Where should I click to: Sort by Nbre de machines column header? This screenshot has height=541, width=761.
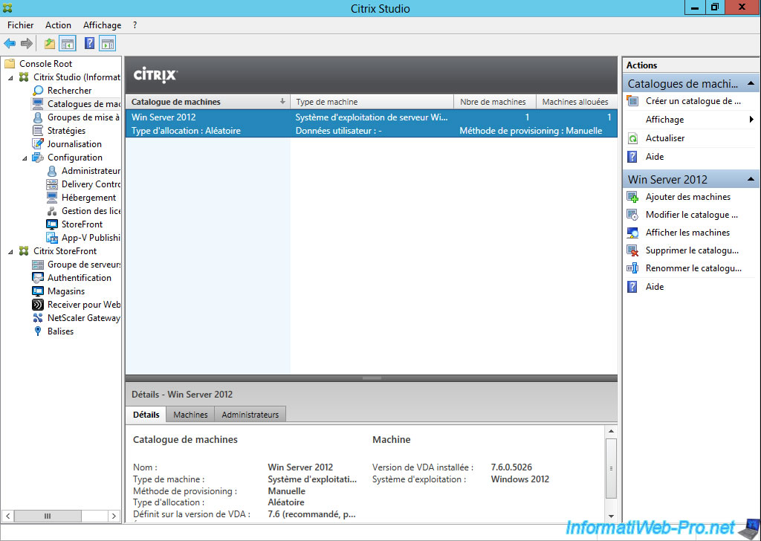tap(494, 102)
